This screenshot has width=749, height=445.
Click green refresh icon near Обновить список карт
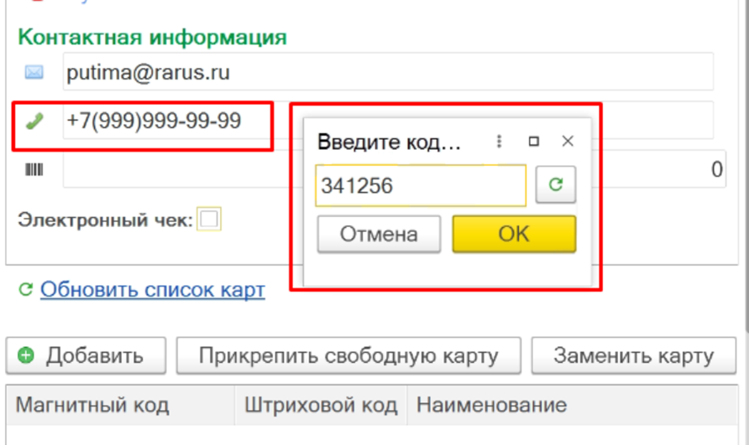[26, 289]
